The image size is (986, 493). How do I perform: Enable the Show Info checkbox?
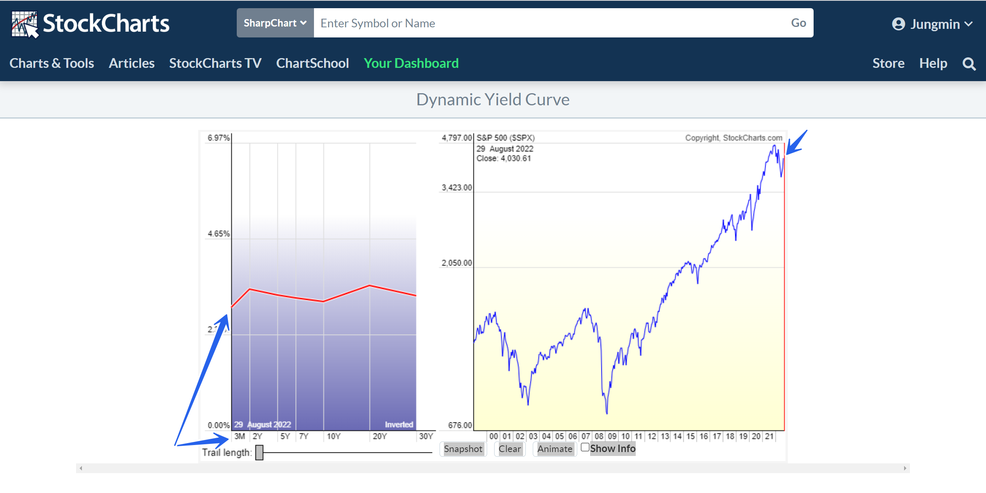[585, 447]
